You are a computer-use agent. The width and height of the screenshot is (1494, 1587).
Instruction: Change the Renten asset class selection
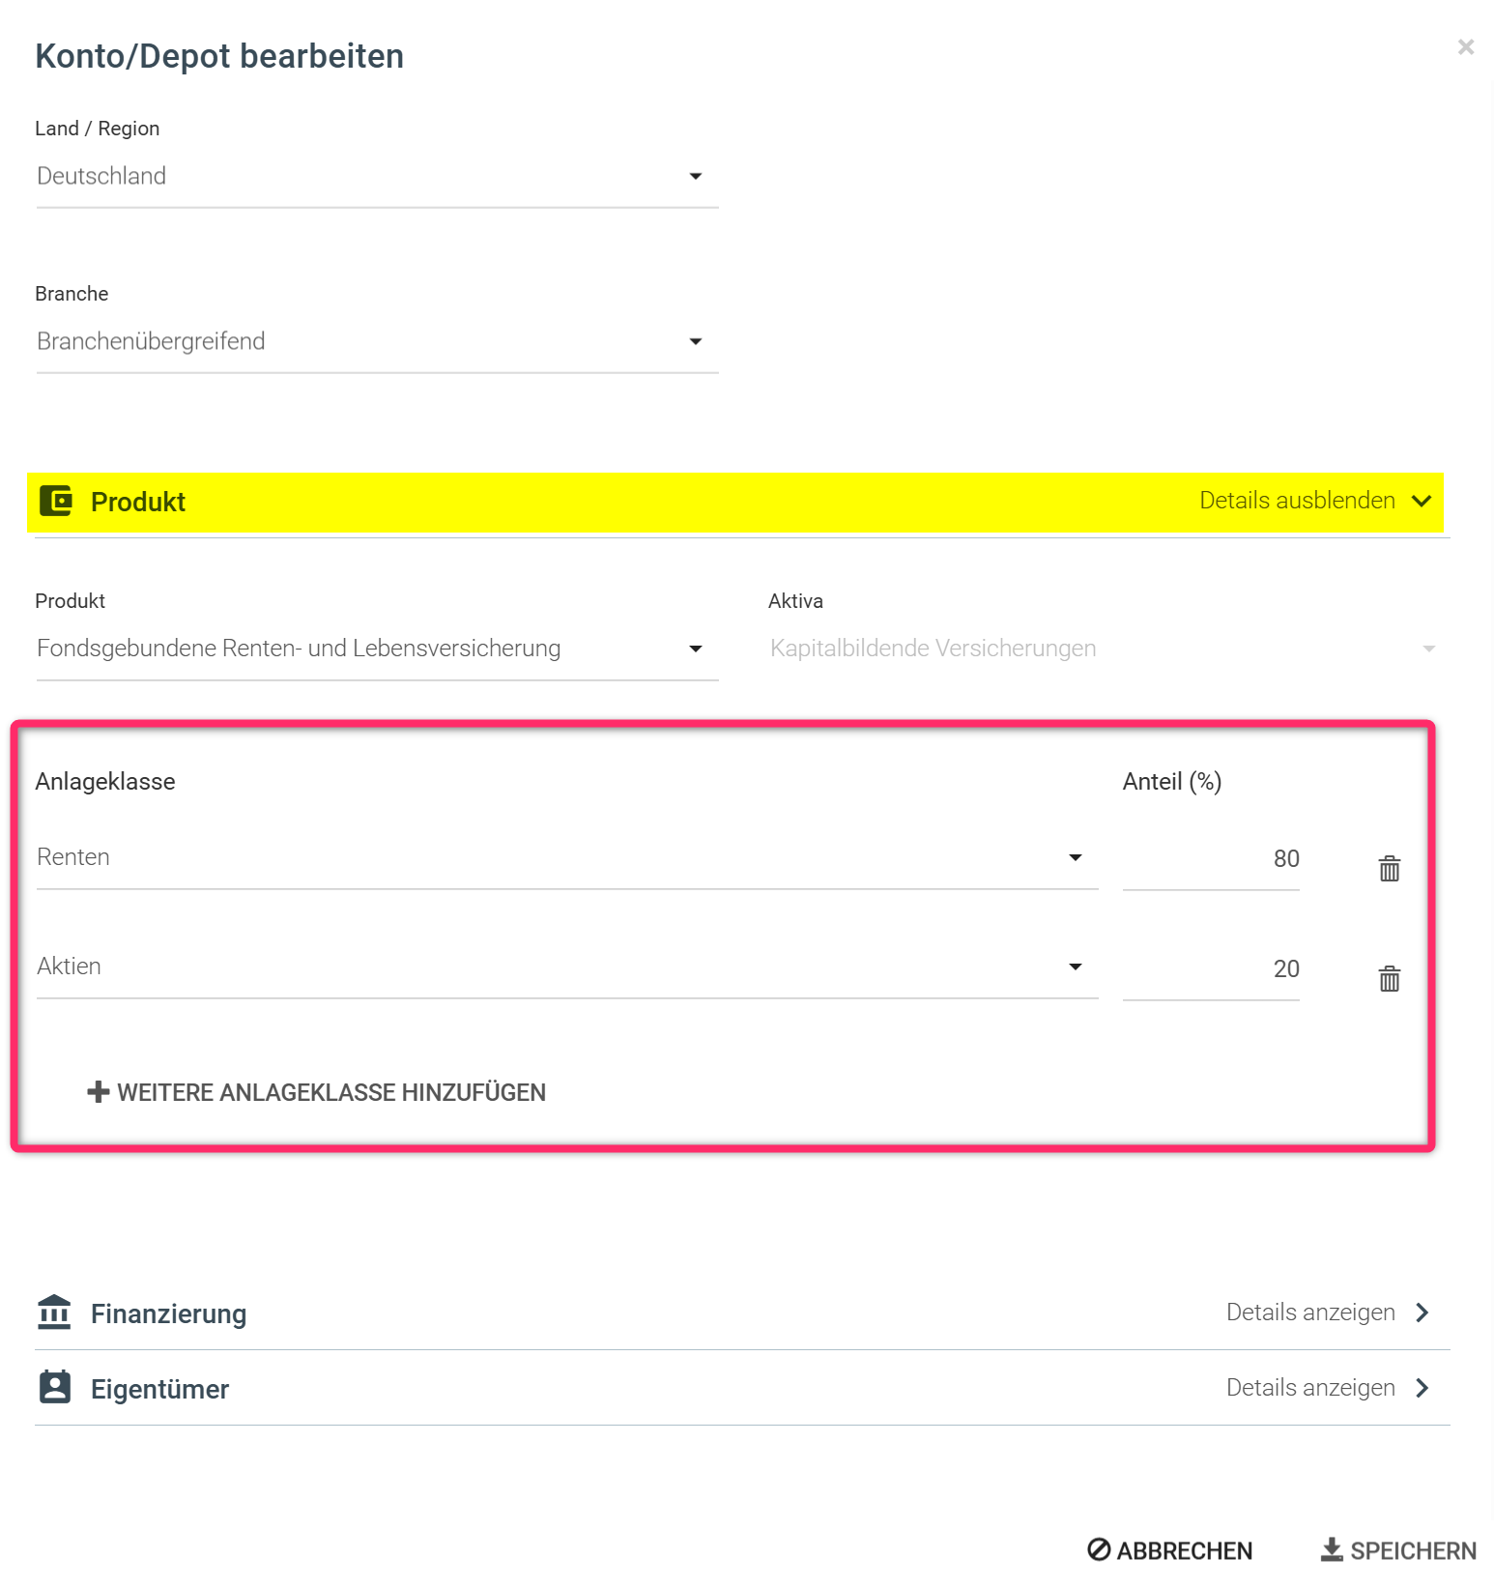566,858
